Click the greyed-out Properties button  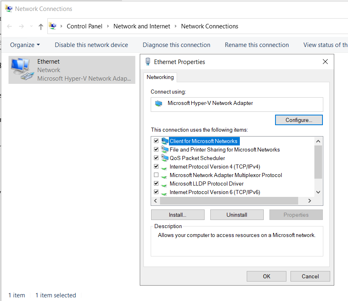click(296, 215)
